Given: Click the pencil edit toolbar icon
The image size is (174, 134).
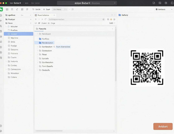Looking at the screenshot, I should coord(17,9).
